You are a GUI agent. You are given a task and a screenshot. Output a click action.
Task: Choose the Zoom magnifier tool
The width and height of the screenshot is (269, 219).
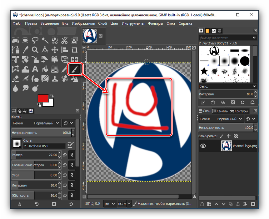point(35,50)
